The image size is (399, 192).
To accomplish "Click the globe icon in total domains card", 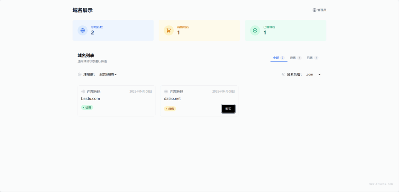I will click(x=83, y=30).
